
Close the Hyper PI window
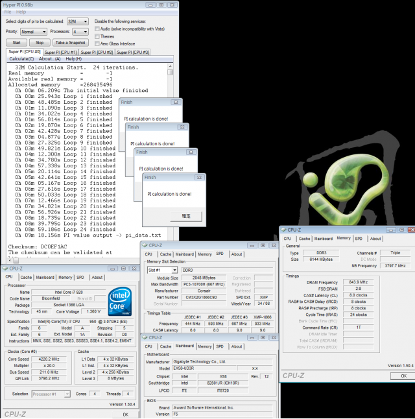point(172,5)
